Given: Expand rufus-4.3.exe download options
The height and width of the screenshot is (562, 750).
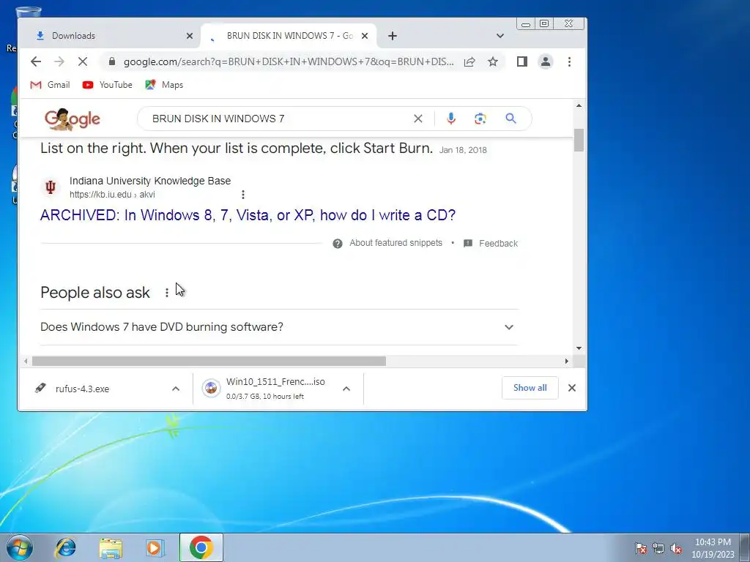Looking at the screenshot, I should click(176, 389).
